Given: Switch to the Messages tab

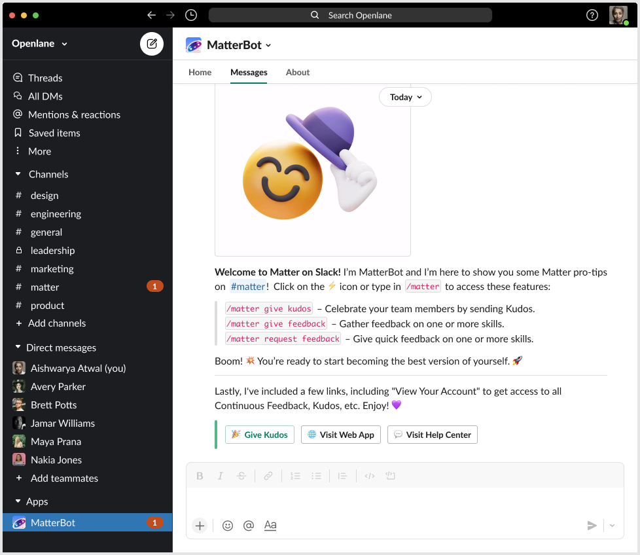Looking at the screenshot, I should pos(249,72).
